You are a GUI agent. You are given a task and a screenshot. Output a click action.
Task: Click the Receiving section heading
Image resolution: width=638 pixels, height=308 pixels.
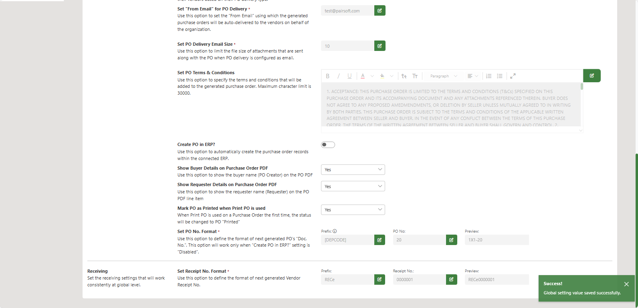tap(97, 271)
